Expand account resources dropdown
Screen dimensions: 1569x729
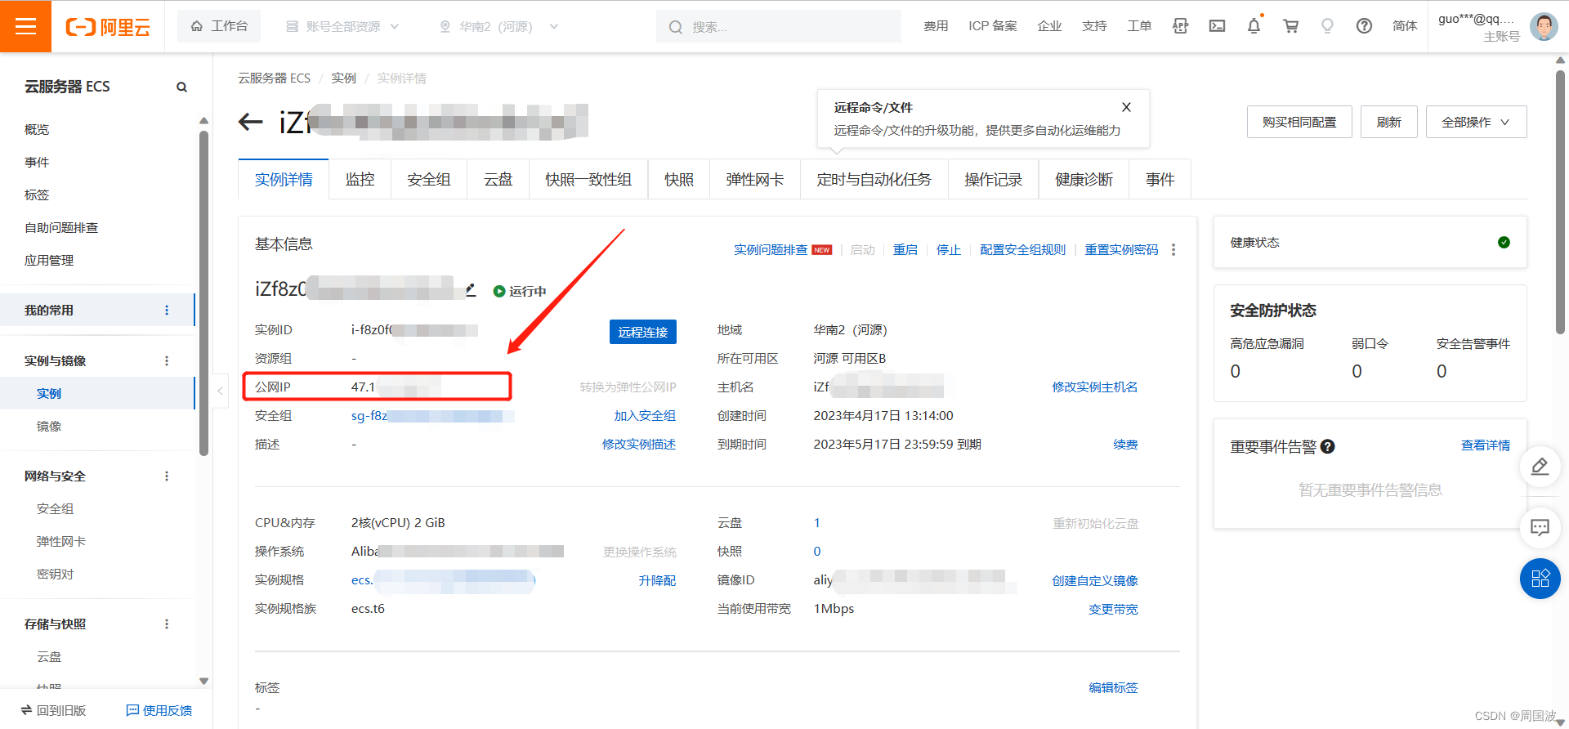(x=342, y=26)
